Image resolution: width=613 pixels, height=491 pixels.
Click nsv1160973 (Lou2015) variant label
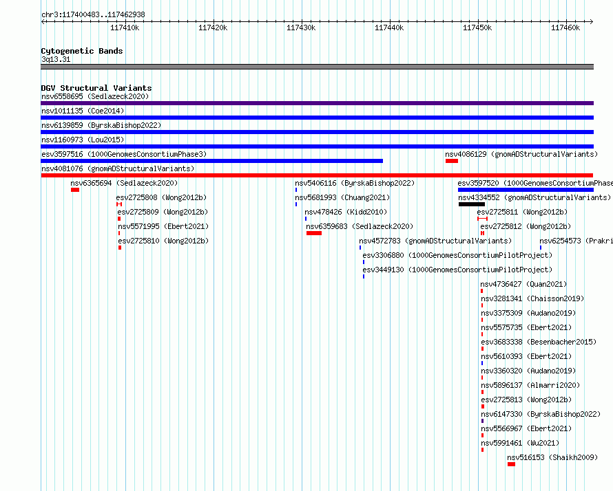(x=83, y=140)
